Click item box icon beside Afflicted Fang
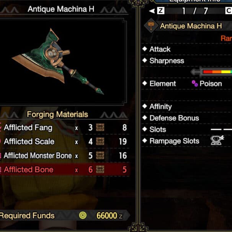Image resolution: width=232 pixels, height=232 pixels. tap(100, 127)
